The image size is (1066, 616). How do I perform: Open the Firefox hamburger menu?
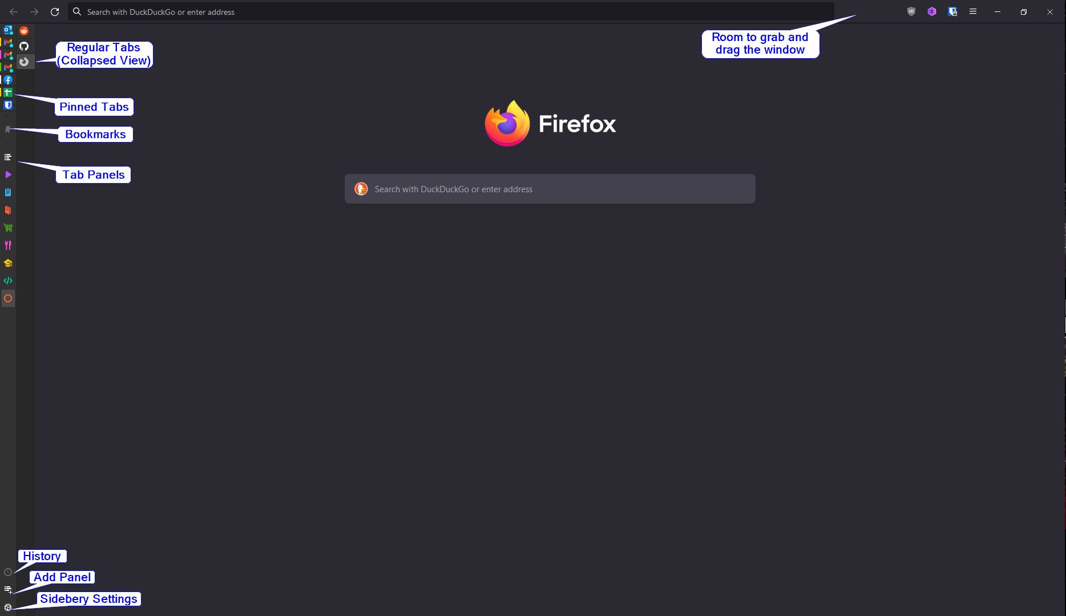pyautogui.click(x=973, y=11)
